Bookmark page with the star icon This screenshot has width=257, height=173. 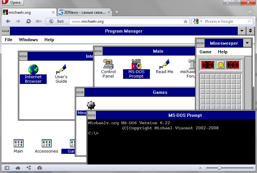185,21
